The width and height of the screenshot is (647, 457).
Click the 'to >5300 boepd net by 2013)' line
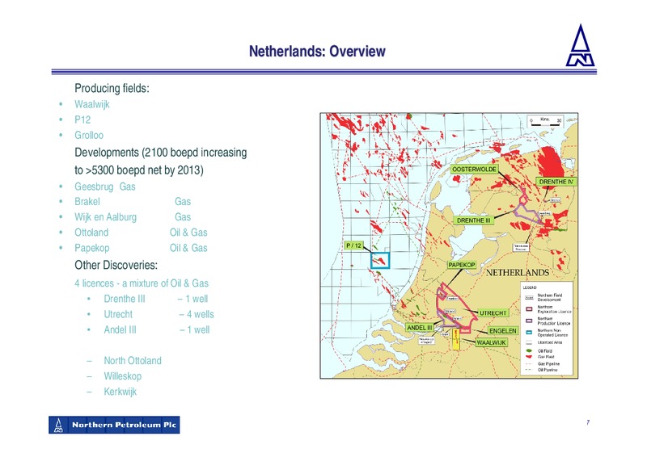[x=138, y=170]
